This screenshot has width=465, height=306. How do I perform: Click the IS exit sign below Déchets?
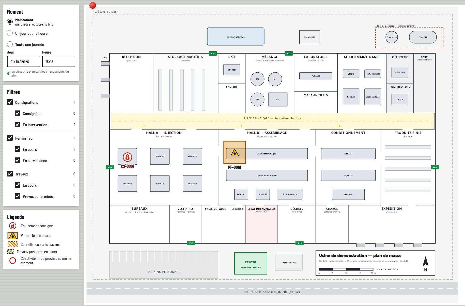(300, 243)
